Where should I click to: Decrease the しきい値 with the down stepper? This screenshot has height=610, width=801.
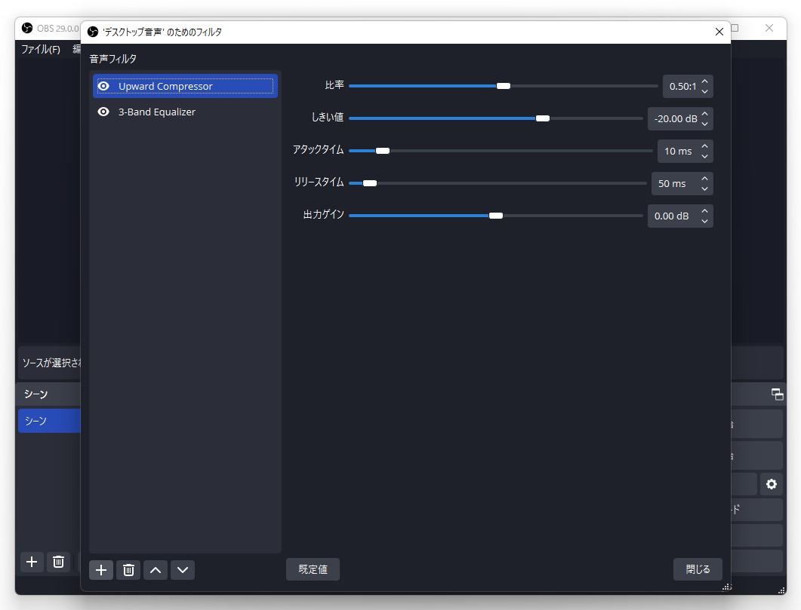click(x=704, y=123)
